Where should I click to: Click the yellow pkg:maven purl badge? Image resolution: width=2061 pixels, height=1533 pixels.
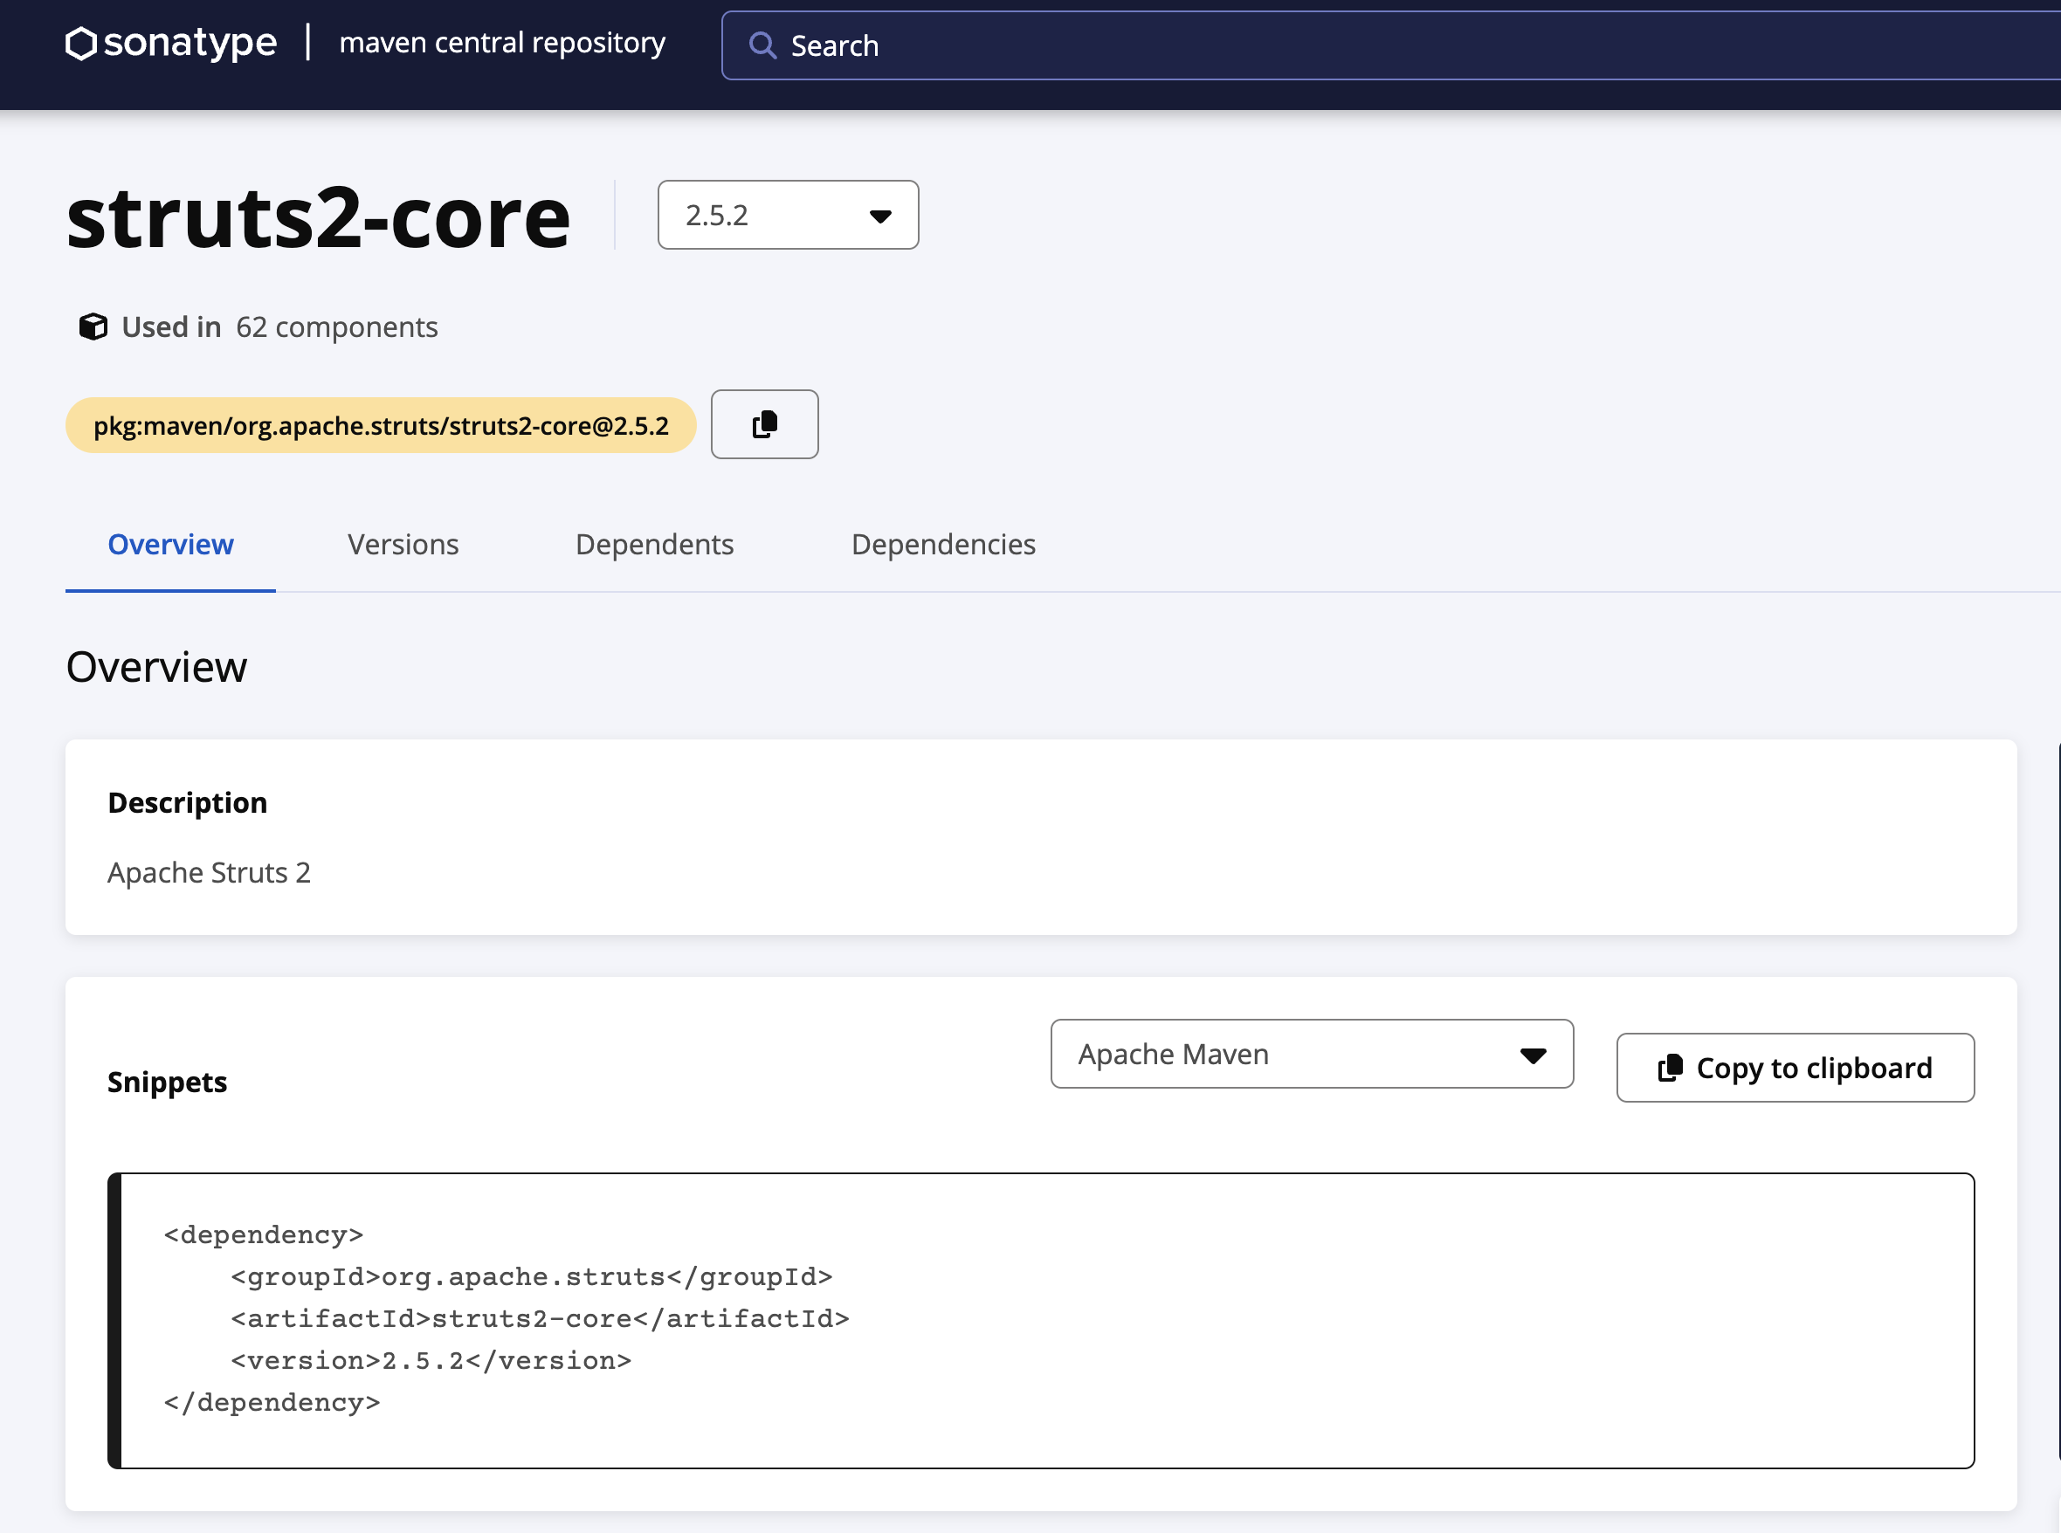(x=381, y=426)
